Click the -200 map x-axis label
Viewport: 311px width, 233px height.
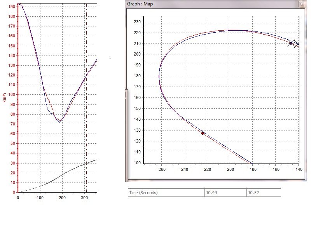pos(230,169)
